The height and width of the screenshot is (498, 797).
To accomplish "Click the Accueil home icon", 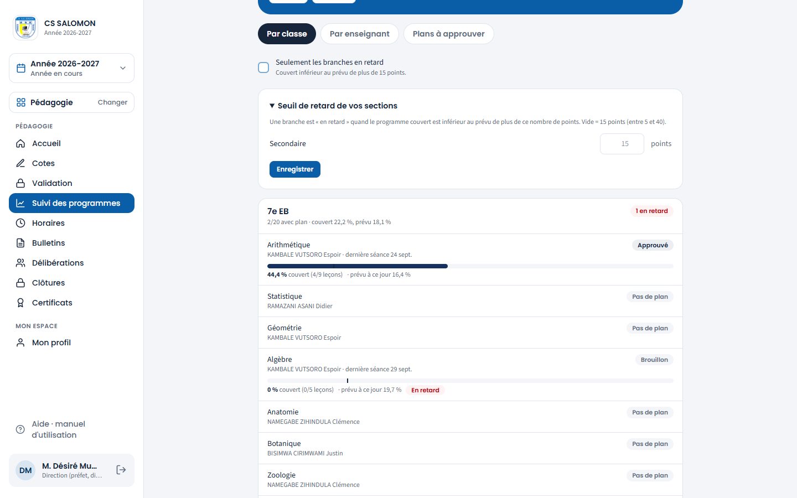I will [20, 143].
